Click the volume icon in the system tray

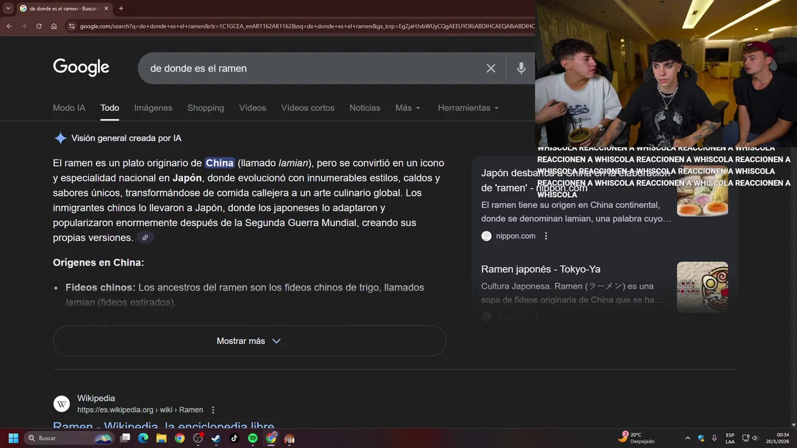(x=755, y=438)
